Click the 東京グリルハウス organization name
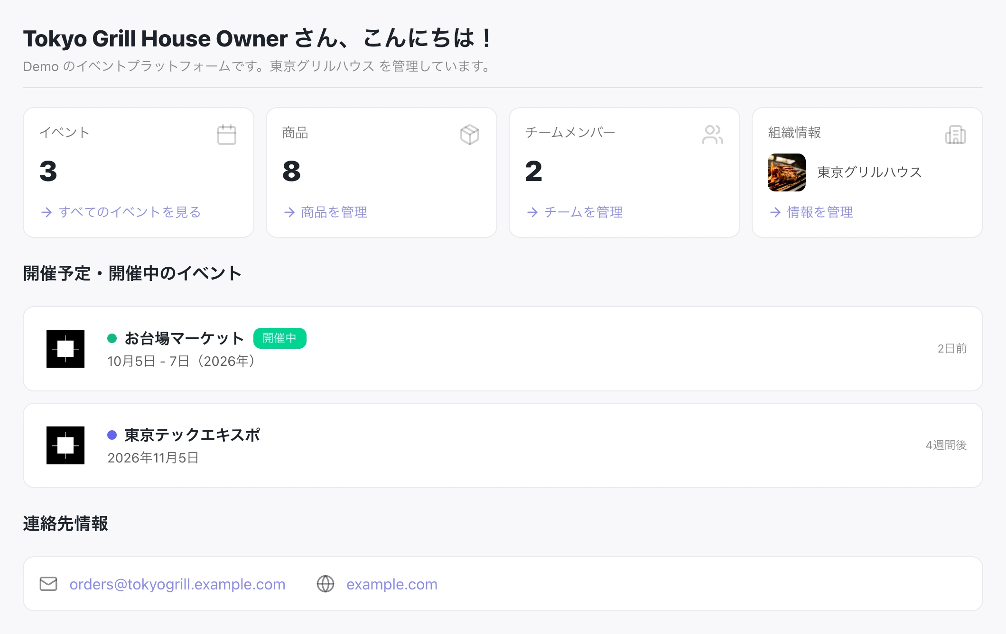 pos(869,172)
